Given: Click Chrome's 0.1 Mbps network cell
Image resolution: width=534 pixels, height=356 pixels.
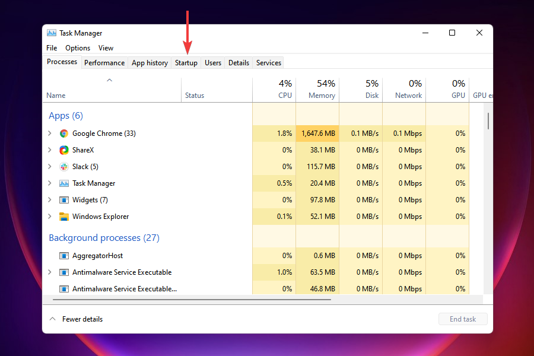Looking at the screenshot, I should (404, 133).
